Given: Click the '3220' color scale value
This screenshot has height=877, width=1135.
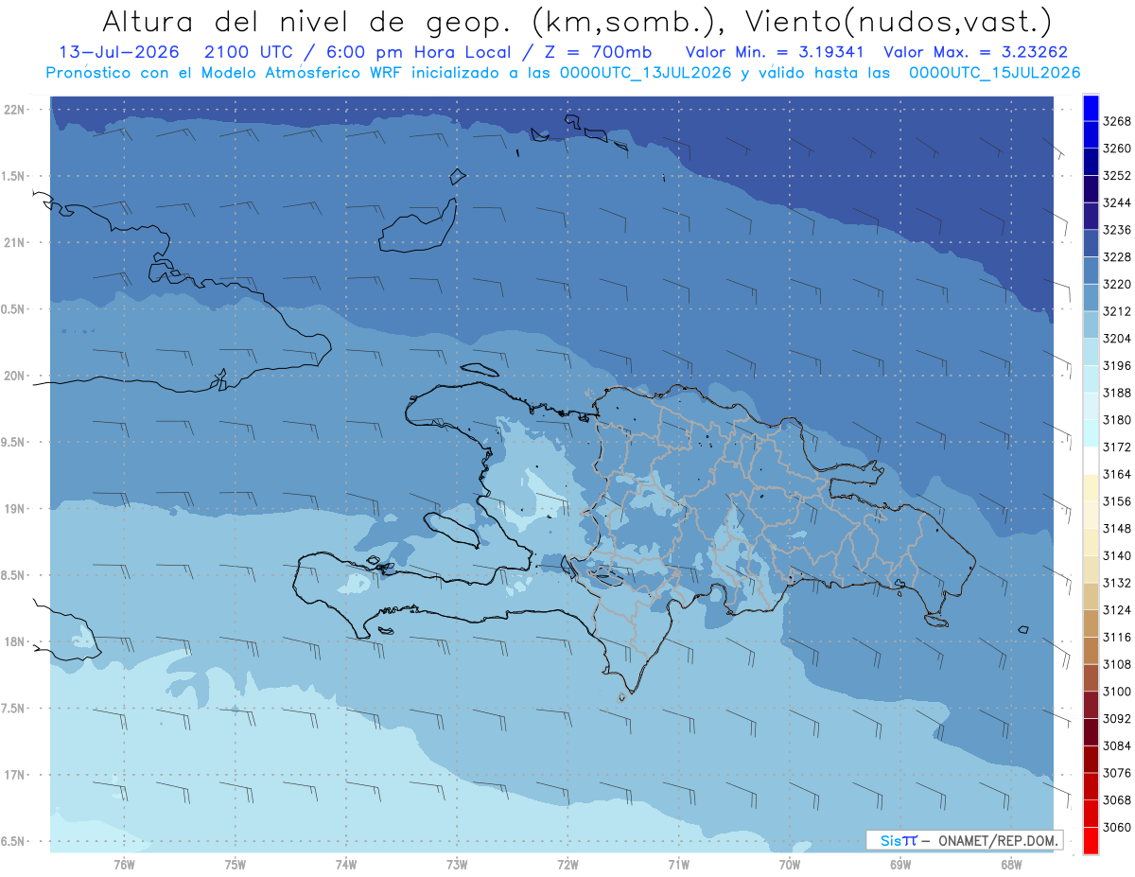Looking at the screenshot, I should click(1116, 284).
